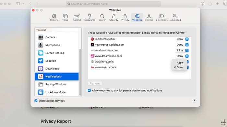Select Camera in the sidebar list

[x=57, y=37]
